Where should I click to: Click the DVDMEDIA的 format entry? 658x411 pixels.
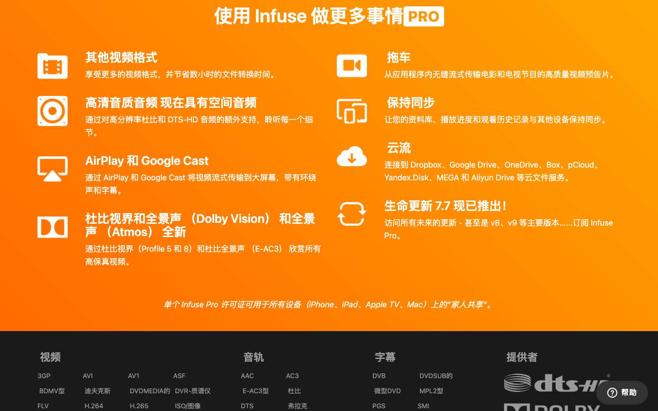(150, 391)
